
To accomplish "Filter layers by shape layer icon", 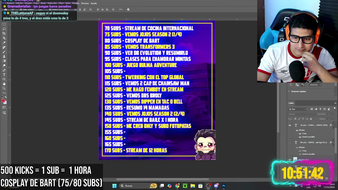I will pyautogui.click(x=325, y=109).
